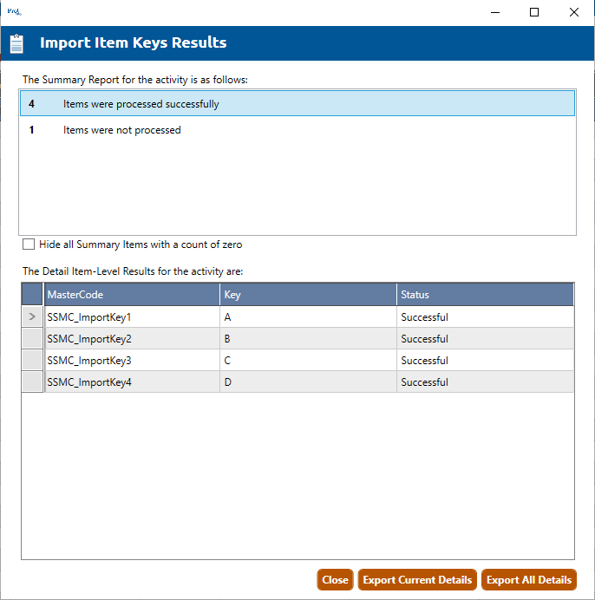Screen dimensions: 595x600
Task: Click row selector arrow for SSMC_ImportKey1
Action: point(32,317)
